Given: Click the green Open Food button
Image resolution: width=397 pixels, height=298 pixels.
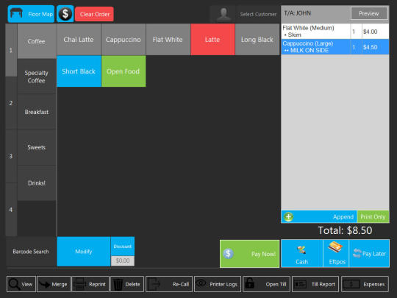Looking at the screenshot, I should [124, 71].
